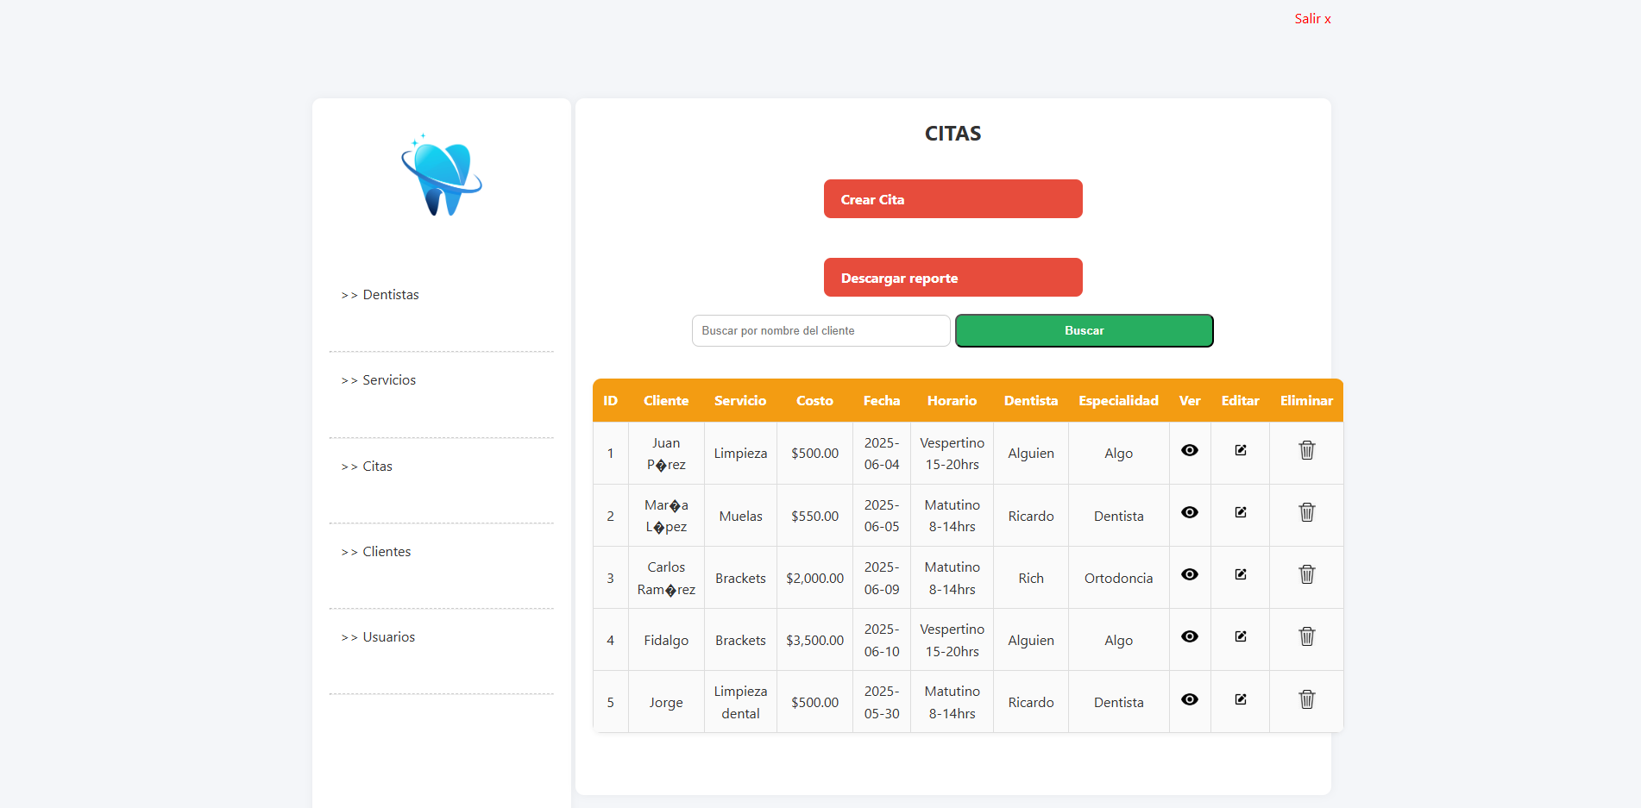Click the Descargar reporte button
1641x808 pixels.
coord(953,278)
